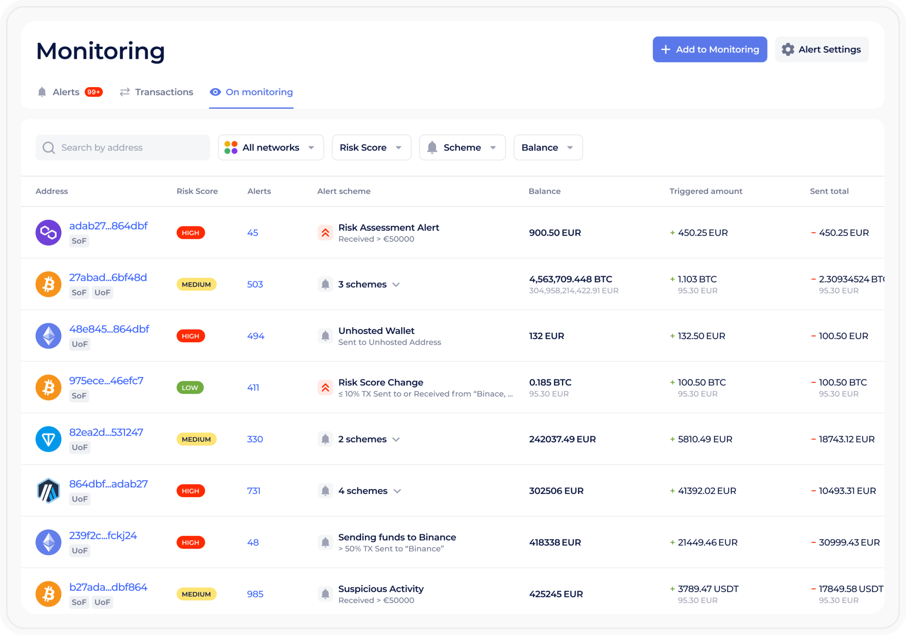Open Alert Settings
Image resolution: width=906 pixels, height=635 pixels.
click(x=822, y=50)
